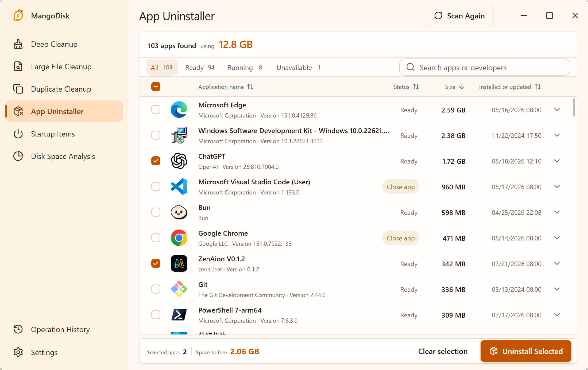
Task: Expand the ZenAion V0.1.2 row details
Action: (557, 263)
